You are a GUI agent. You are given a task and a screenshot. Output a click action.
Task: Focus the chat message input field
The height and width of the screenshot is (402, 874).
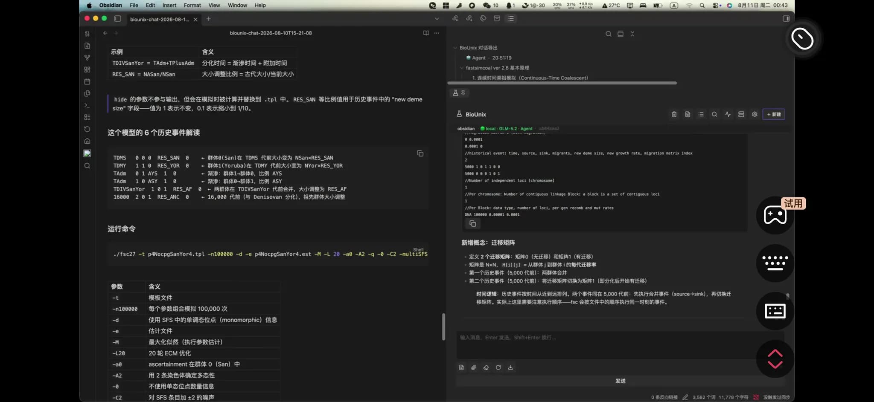click(620, 344)
